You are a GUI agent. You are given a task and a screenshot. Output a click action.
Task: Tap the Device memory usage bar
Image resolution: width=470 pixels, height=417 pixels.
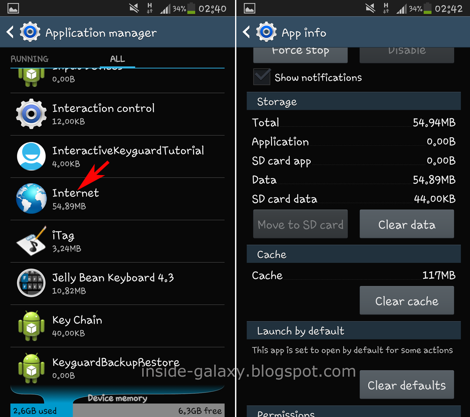[x=117, y=410]
